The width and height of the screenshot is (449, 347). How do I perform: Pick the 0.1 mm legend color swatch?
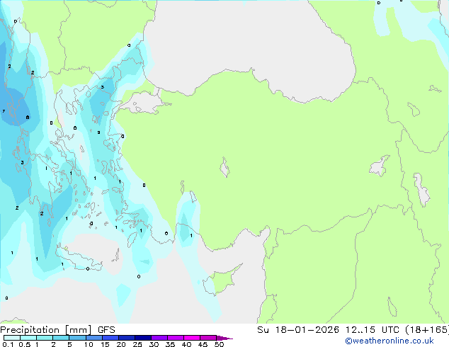tap(12, 338)
